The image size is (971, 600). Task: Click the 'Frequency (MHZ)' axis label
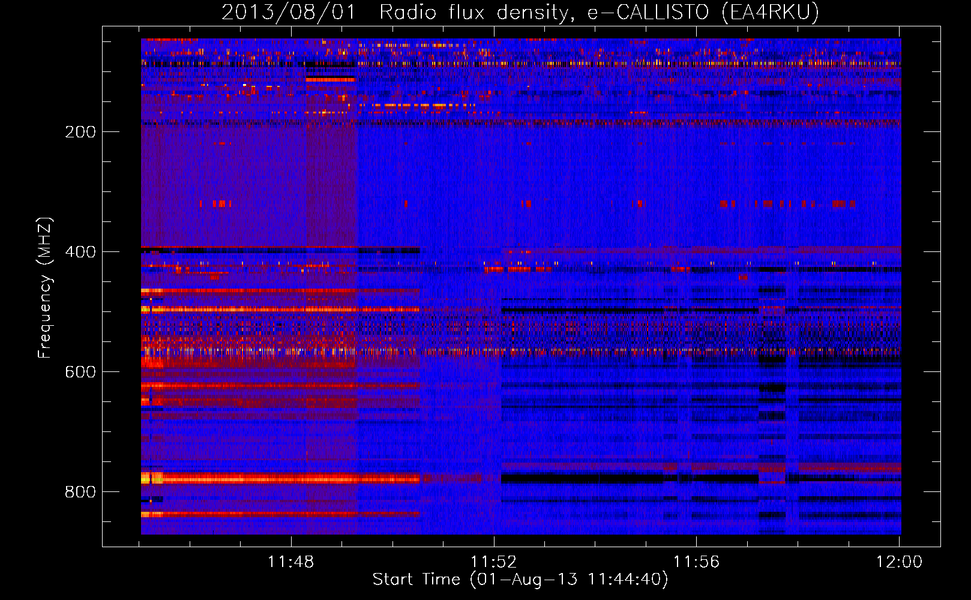click(45, 288)
